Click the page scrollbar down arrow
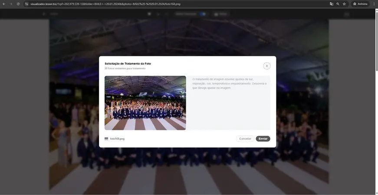Viewport: 378px width, 195px height. coord(376,193)
